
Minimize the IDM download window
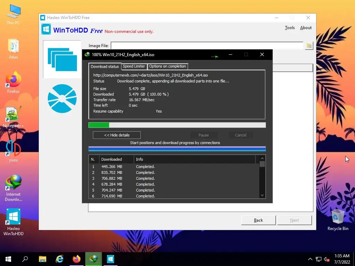pos(231,54)
